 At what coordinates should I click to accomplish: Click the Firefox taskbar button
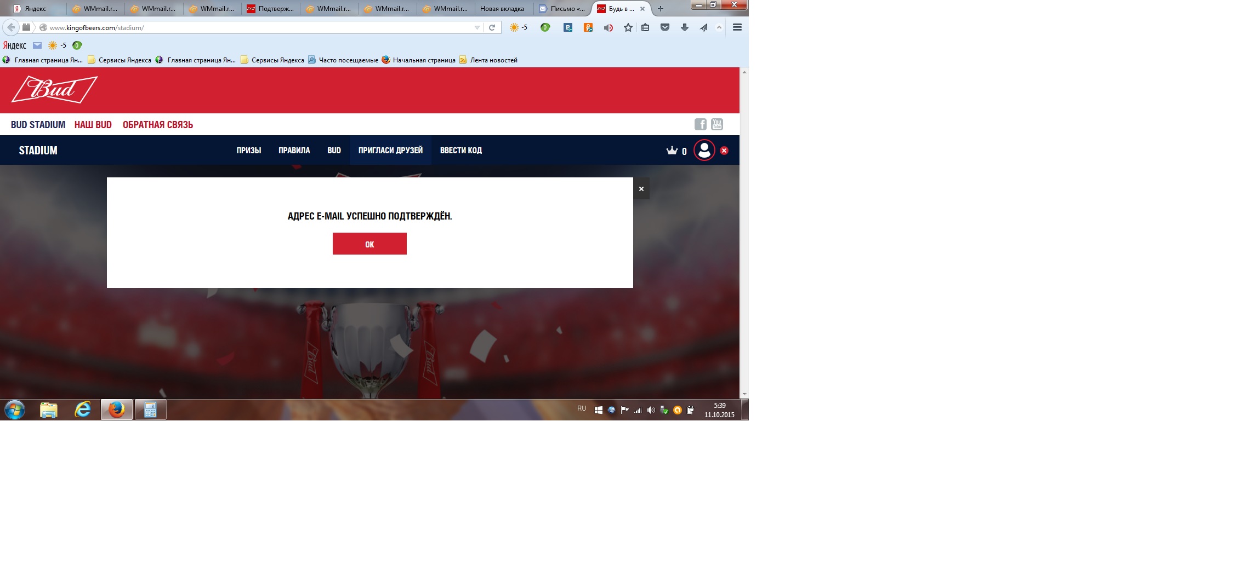(x=117, y=409)
